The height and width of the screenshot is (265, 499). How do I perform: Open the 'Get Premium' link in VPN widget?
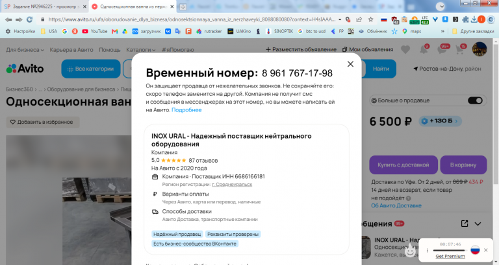450,256
